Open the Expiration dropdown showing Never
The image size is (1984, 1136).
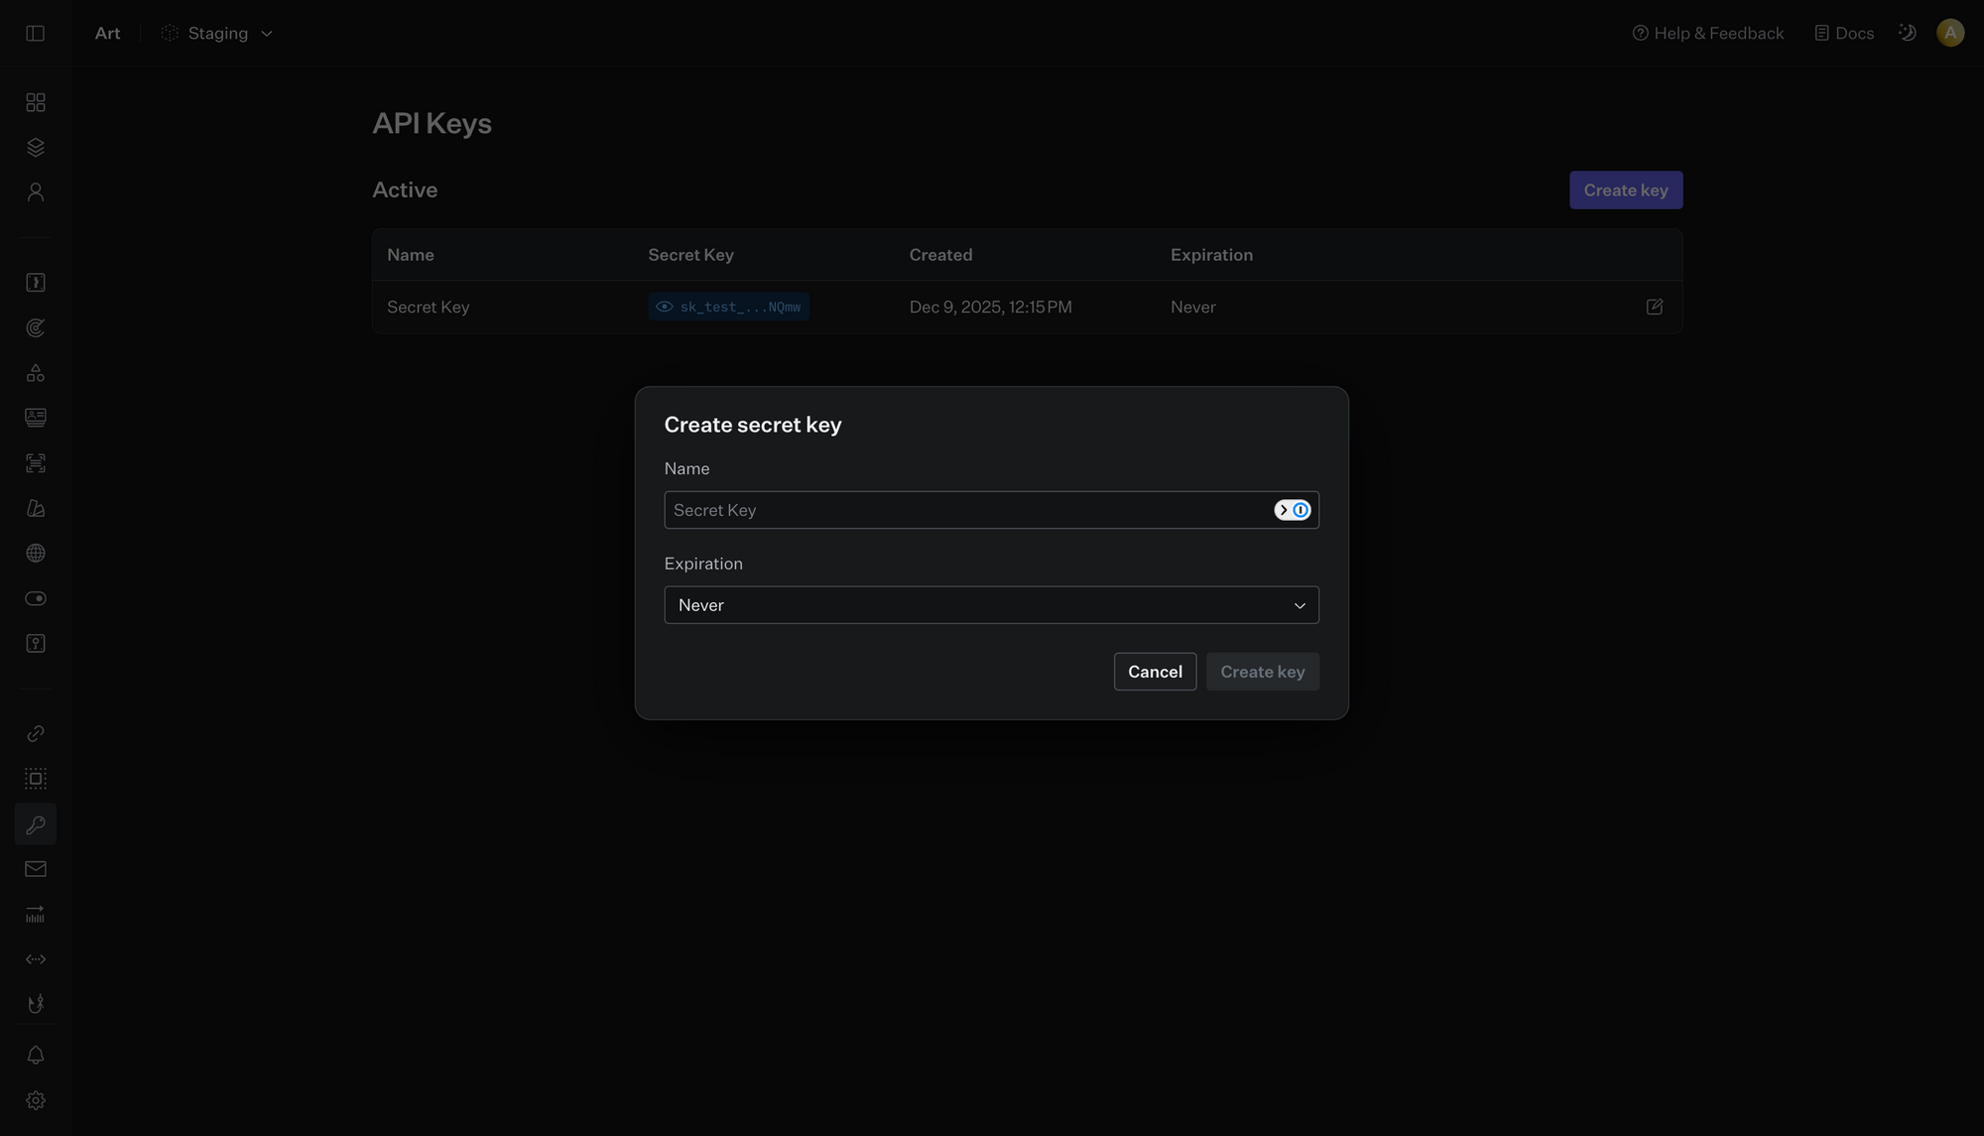tap(991, 605)
